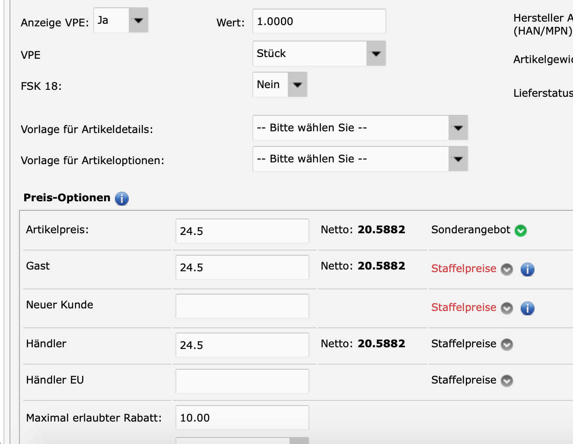
Task: Click info icon in Neuer Kunde row
Action: (527, 308)
